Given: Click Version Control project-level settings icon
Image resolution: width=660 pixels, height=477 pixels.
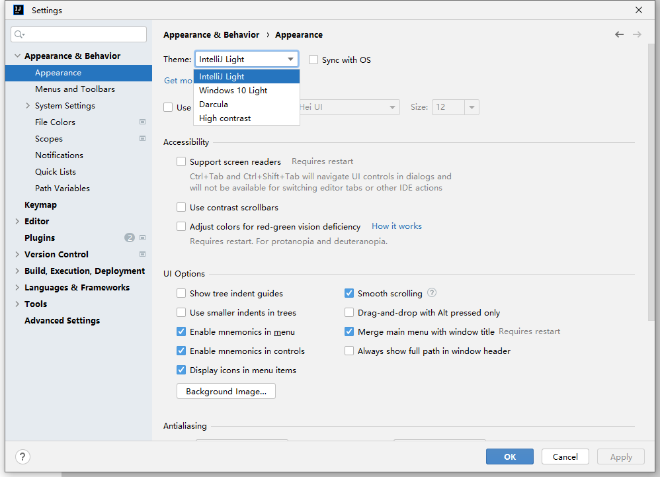Looking at the screenshot, I should [x=143, y=254].
